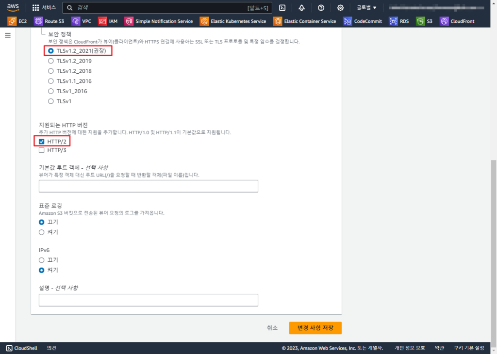Image resolution: width=497 pixels, height=354 pixels.
Task: Open RDS shortcut icon
Action: click(x=393, y=21)
